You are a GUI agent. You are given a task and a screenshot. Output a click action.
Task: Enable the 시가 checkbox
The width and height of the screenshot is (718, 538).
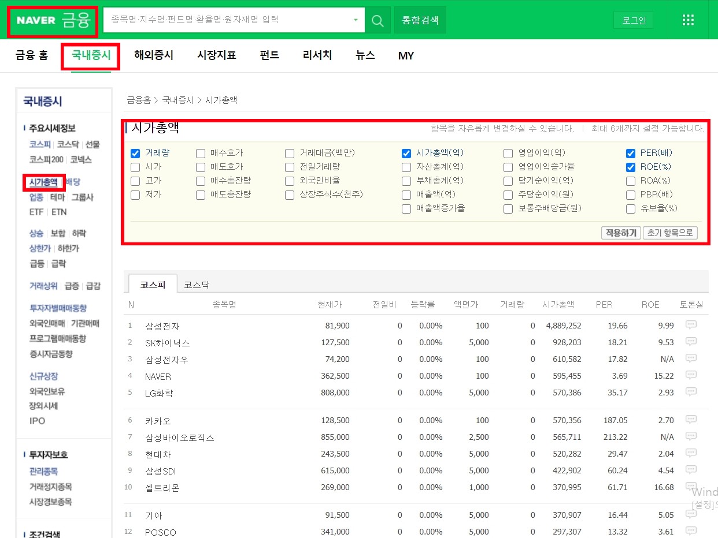135,167
